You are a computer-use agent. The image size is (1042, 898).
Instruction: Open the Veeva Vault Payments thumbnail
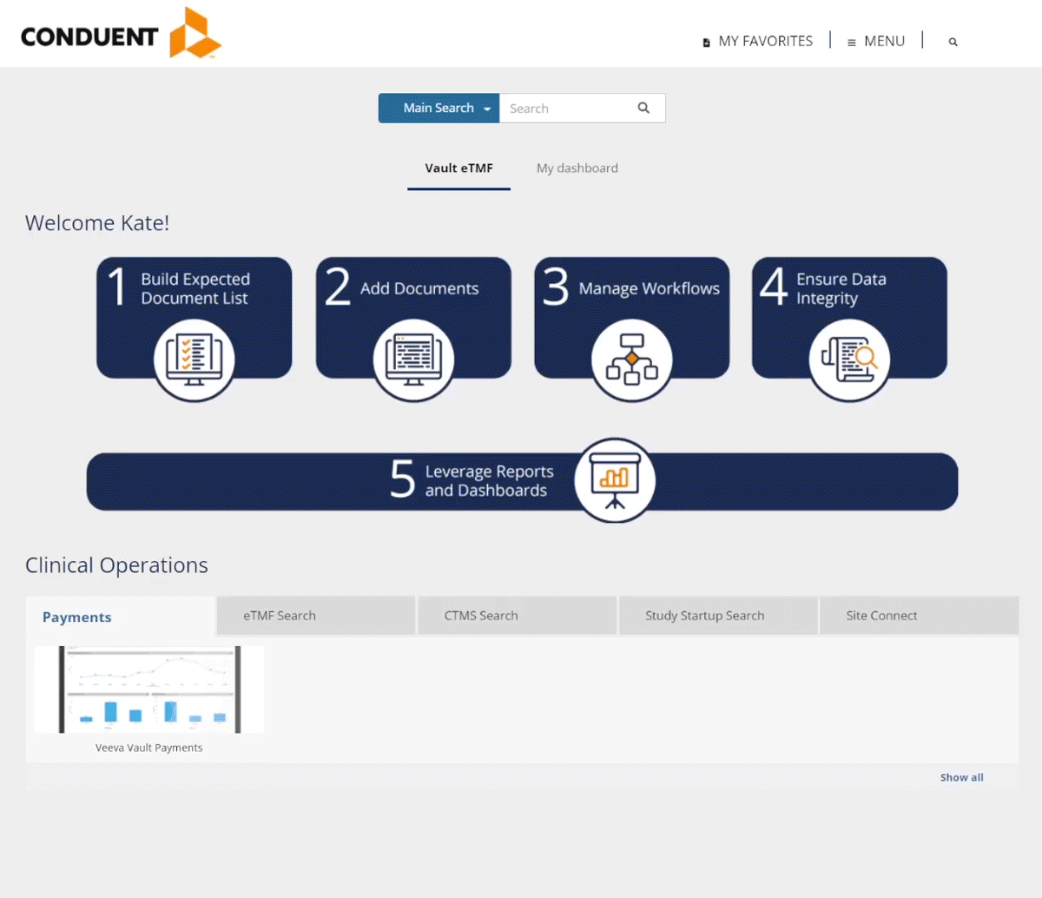pos(149,690)
